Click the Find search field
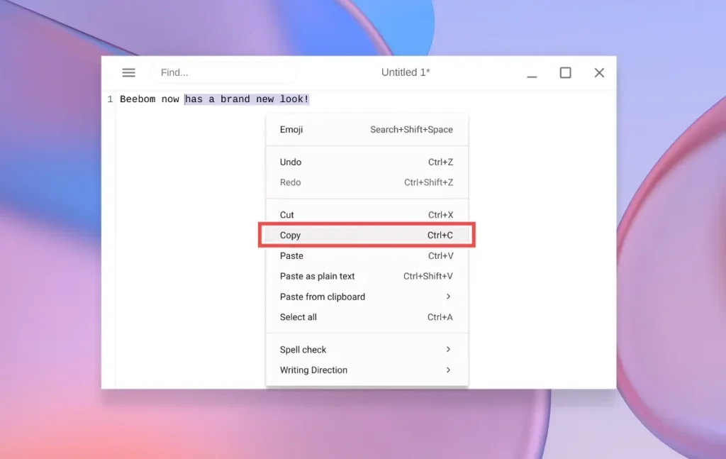The height and width of the screenshot is (459, 726). coord(223,72)
